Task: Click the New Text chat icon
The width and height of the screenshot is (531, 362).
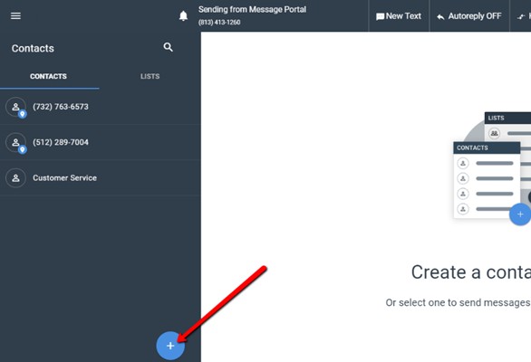Action: [x=380, y=16]
